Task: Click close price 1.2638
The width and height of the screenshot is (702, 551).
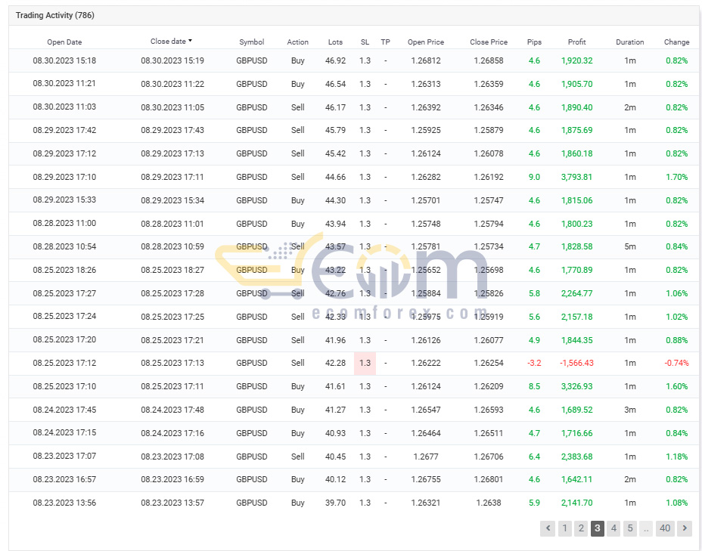Action: tap(489, 503)
